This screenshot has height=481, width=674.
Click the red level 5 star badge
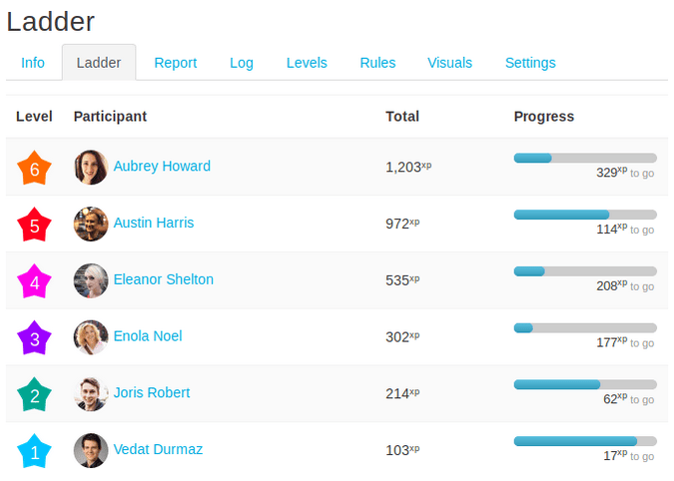click(x=34, y=226)
